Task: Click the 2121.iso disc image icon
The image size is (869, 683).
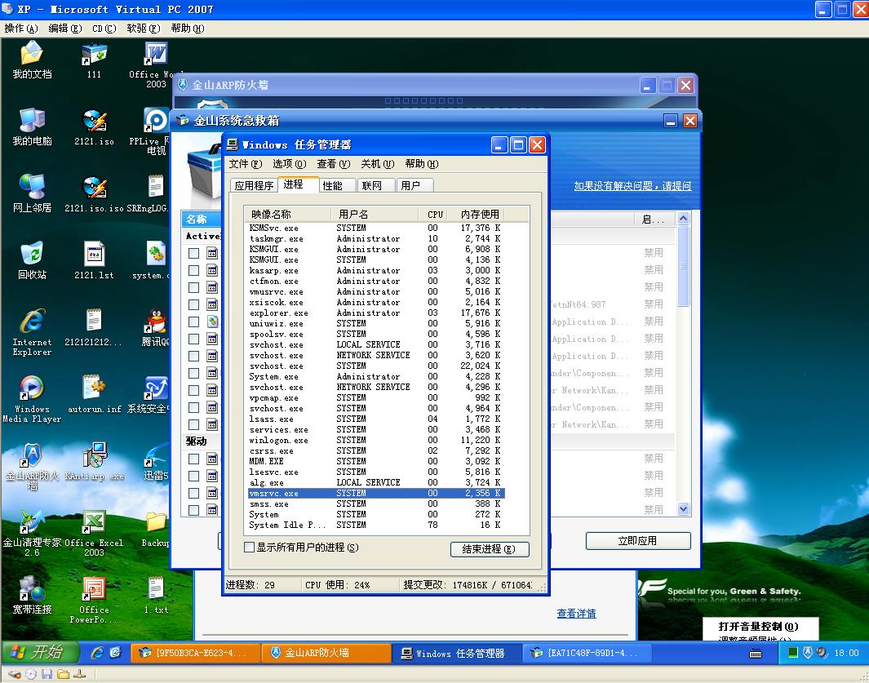Action: coord(94,126)
